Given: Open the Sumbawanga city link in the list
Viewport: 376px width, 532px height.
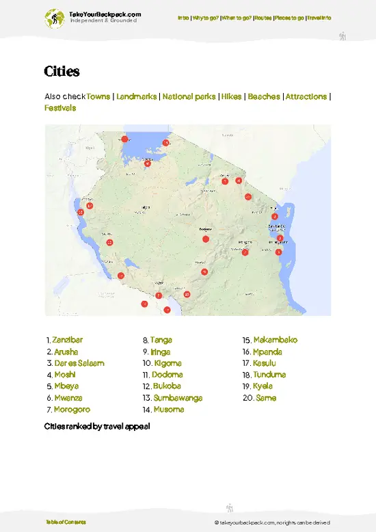Looking at the screenshot, I should point(178,398).
